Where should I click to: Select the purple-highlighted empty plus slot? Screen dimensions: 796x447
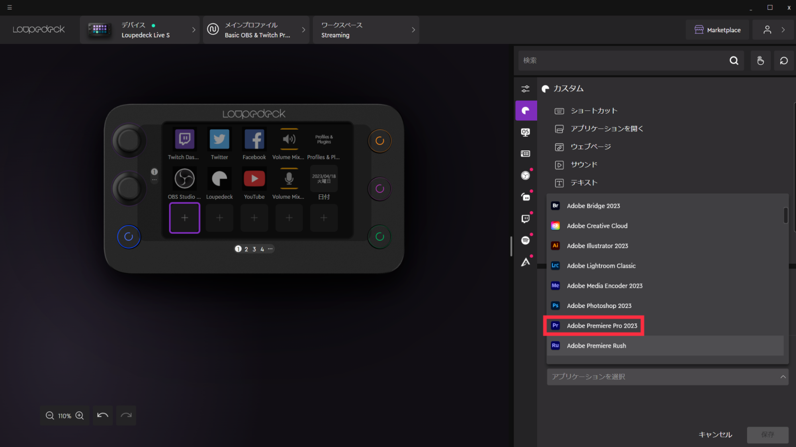[184, 218]
